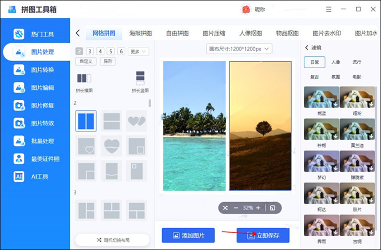The height and width of the screenshot is (250, 381).
Task: Choose the vertical long stitch icon (拼长竖图)
Action: pos(140,79)
